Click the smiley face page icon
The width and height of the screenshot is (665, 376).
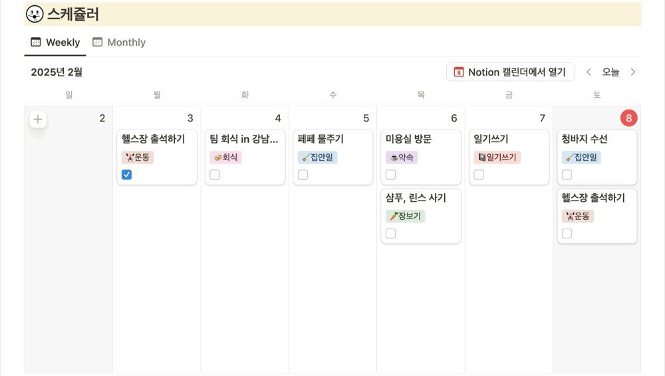point(35,14)
